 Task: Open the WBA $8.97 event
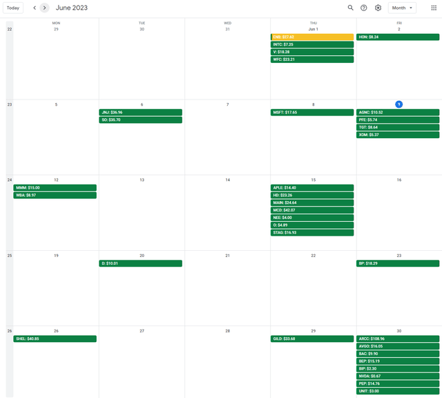[55, 195]
